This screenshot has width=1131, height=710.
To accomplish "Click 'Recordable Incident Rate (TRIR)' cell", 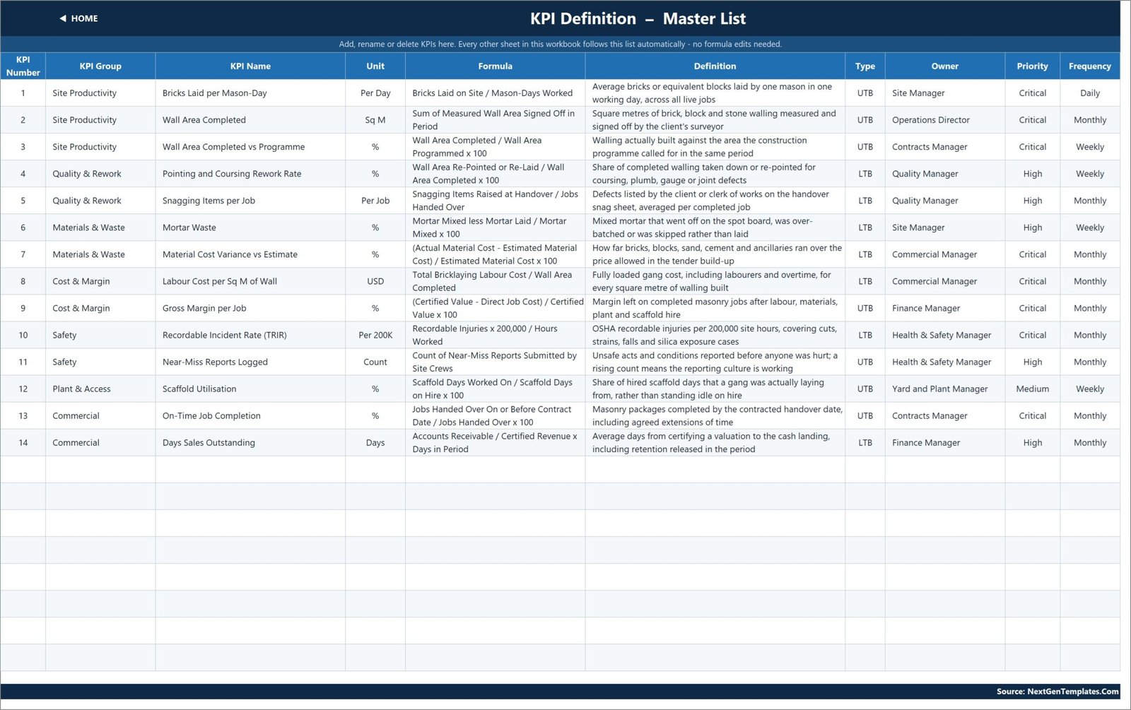I will [x=250, y=335].
